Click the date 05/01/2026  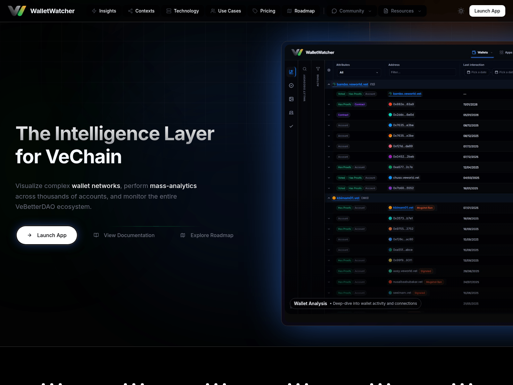[x=471, y=115]
